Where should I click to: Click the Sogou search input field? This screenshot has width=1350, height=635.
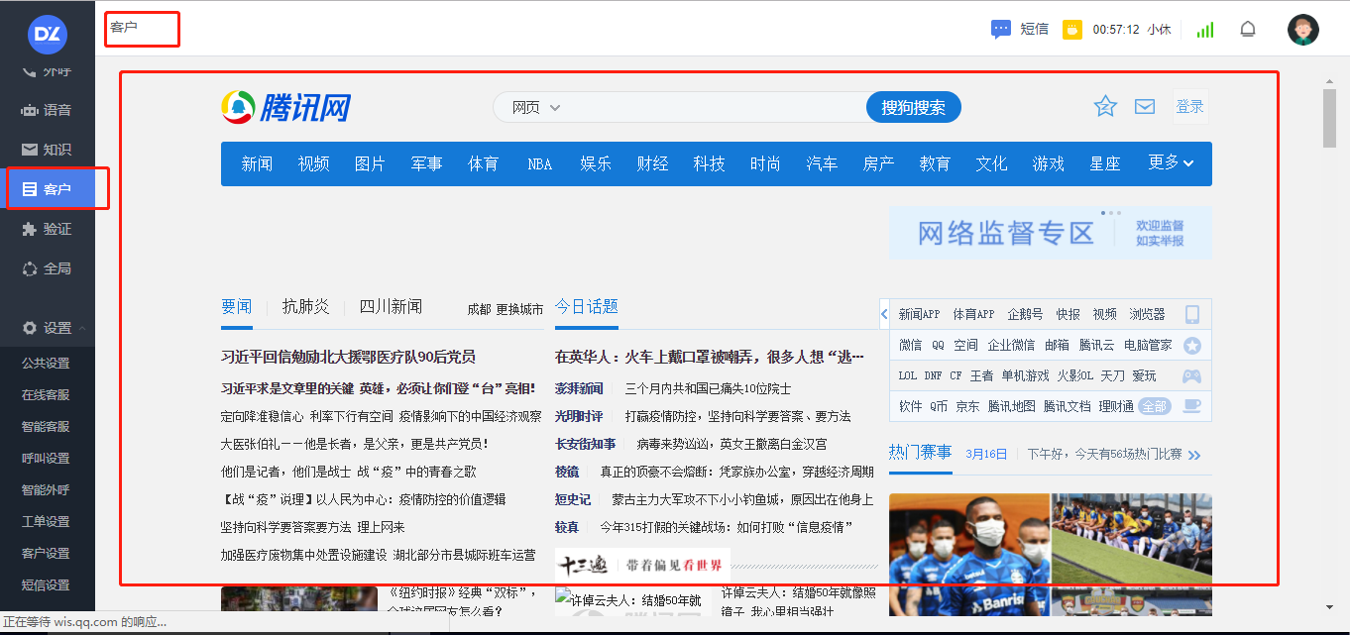click(714, 107)
